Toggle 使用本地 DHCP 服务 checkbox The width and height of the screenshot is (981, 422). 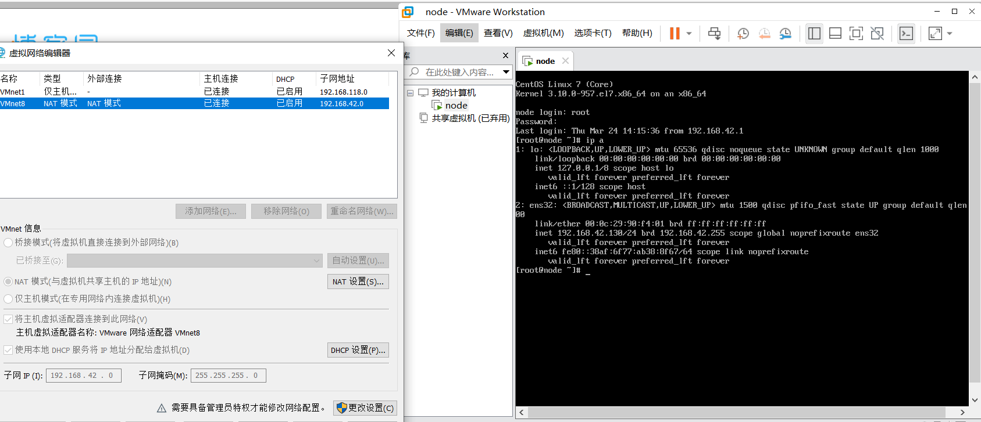(8, 350)
